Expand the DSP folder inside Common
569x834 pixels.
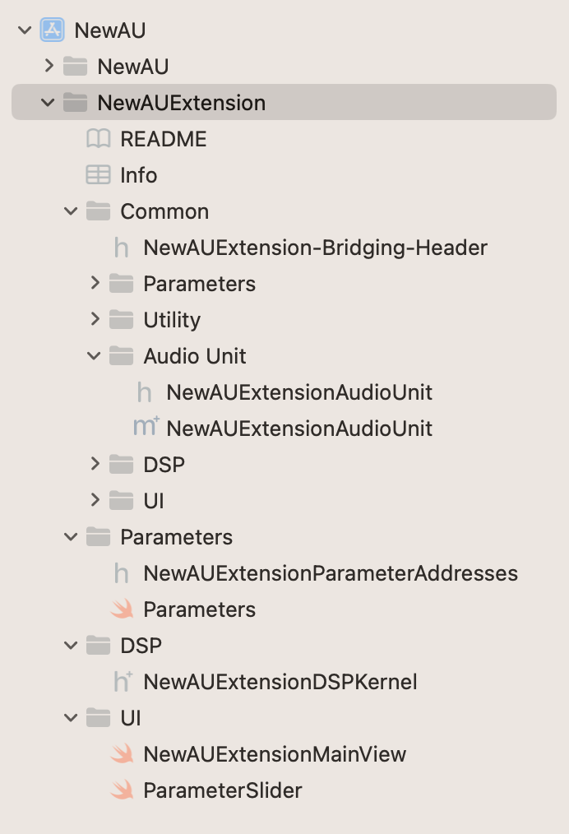point(95,464)
